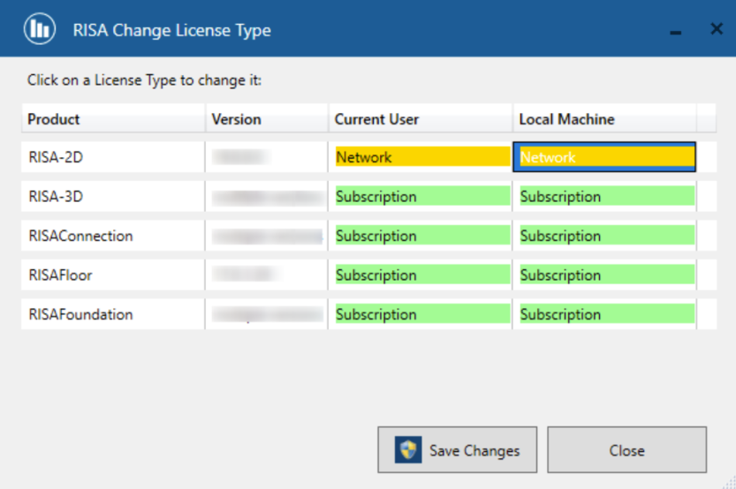736x489 pixels.
Task: Click the blurred version cell for RISAFloor
Action: coord(267,275)
